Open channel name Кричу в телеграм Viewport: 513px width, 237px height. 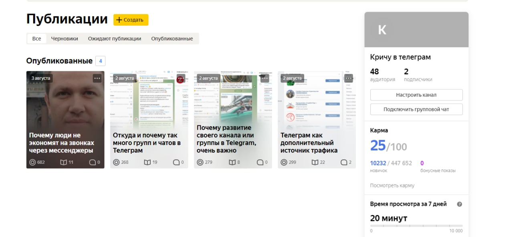pos(400,57)
